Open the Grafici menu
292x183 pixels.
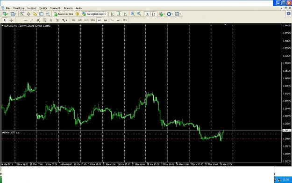coord(43,8)
